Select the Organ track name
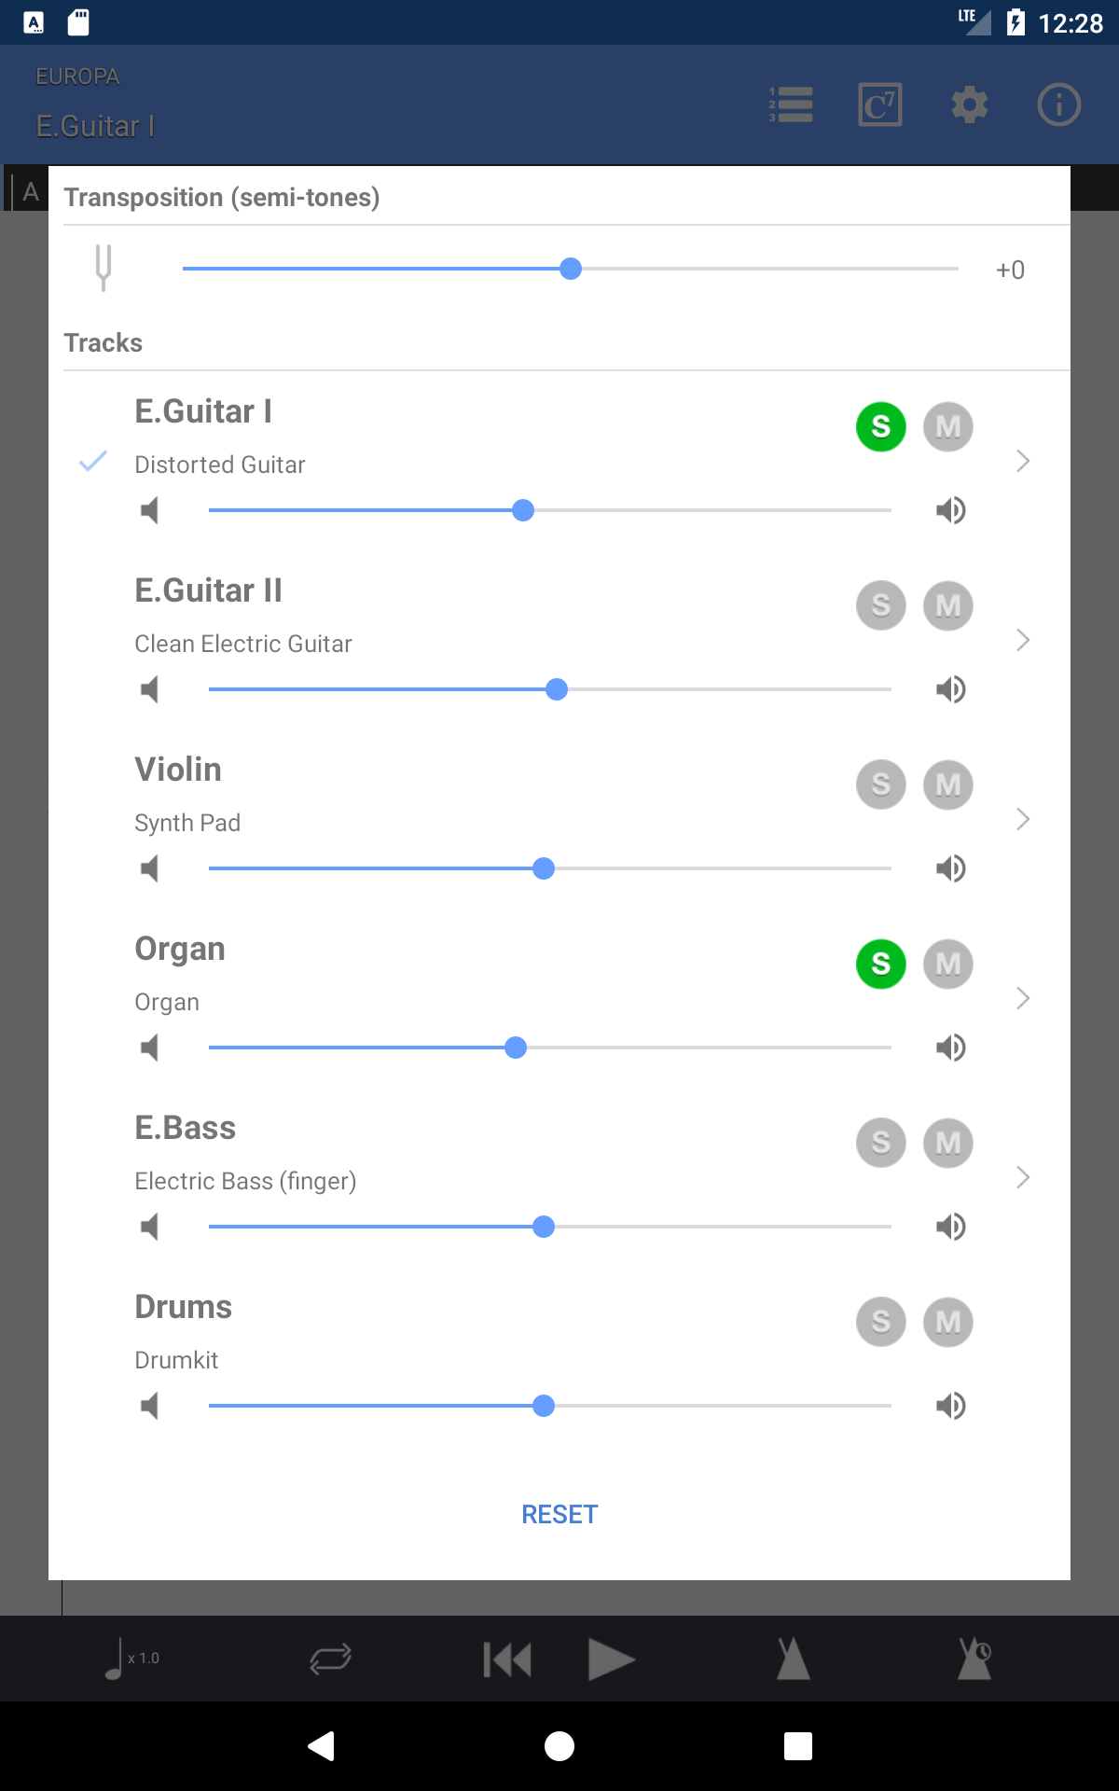This screenshot has height=1791, width=1119. tap(180, 949)
